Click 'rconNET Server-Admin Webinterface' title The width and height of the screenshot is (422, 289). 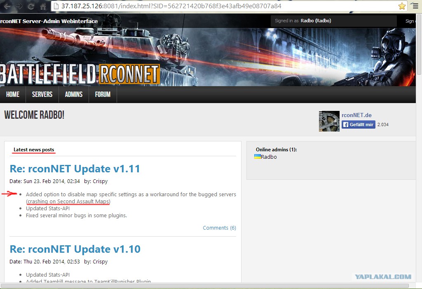49,21
